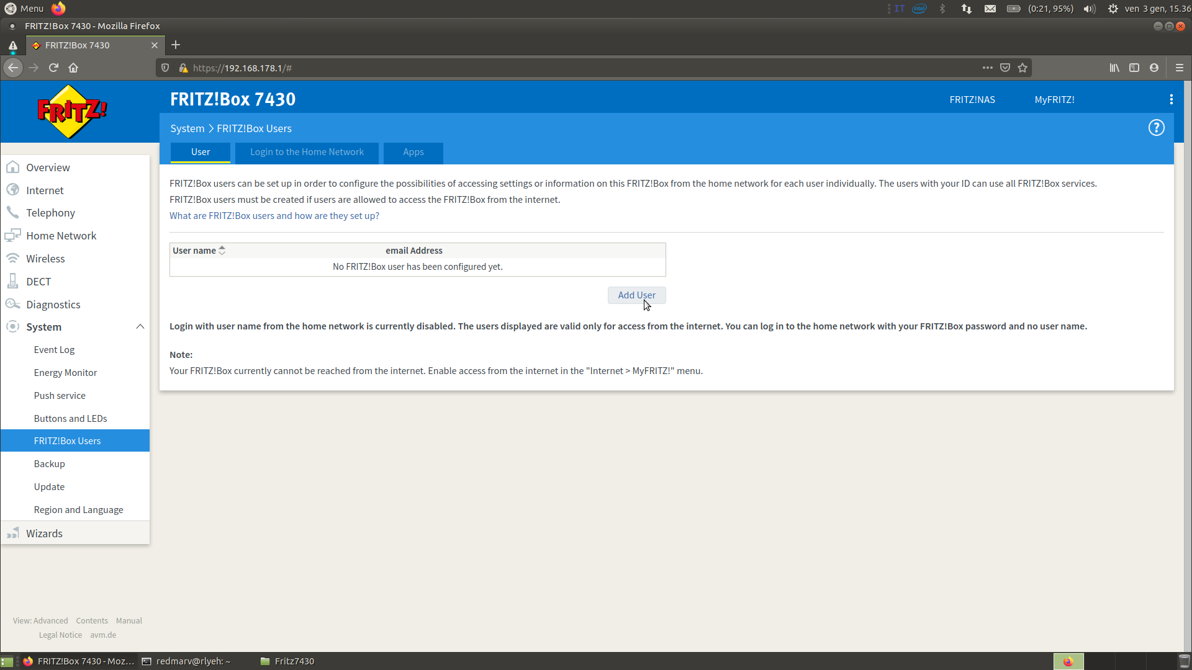Click the network connection tray icon
1192x670 pixels.
pos(967,9)
